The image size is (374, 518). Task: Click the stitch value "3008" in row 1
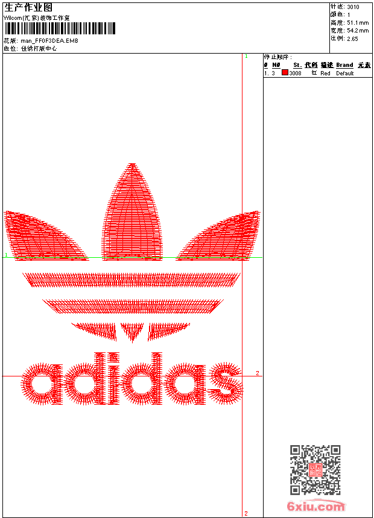[x=295, y=73]
